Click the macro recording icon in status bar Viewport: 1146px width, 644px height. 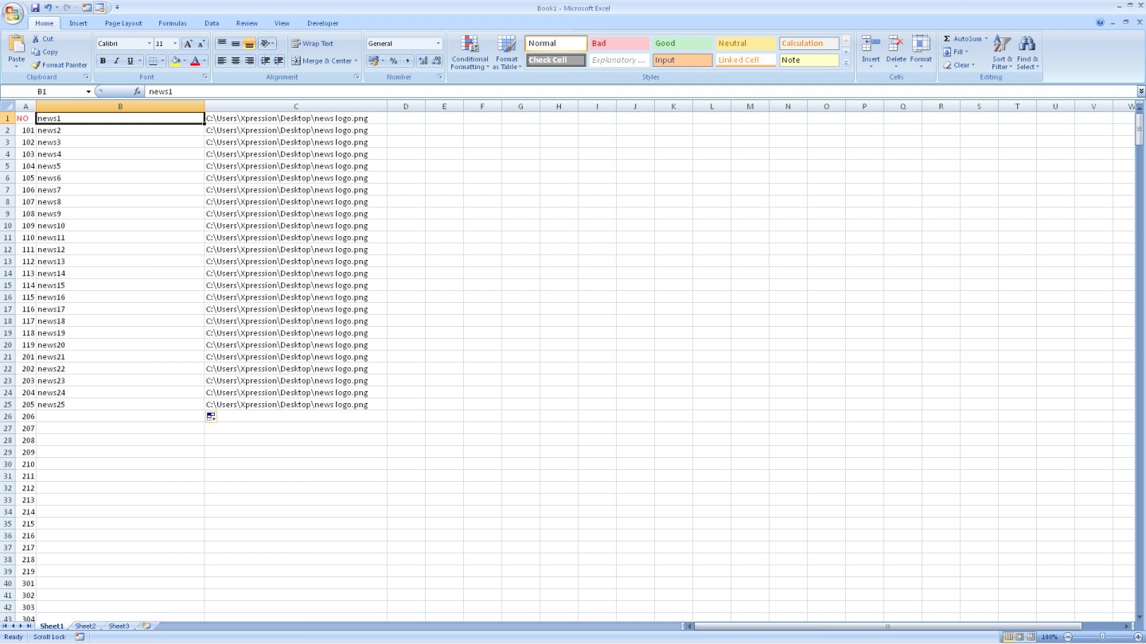coord(80,637)
